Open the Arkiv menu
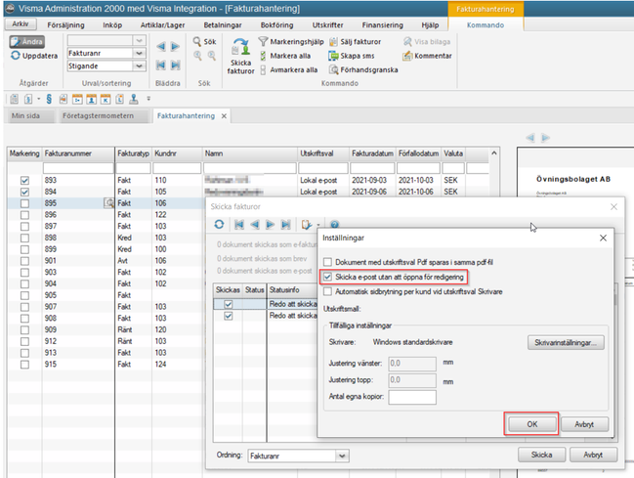Screen dimensions: 634x478 (x=21, y=24)
